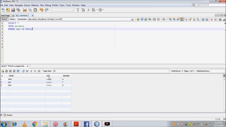Image resolution: width=226 pixels, height=127 pixels.
Task: Click the Run Project play icon
Action: (x=89, y=10)
